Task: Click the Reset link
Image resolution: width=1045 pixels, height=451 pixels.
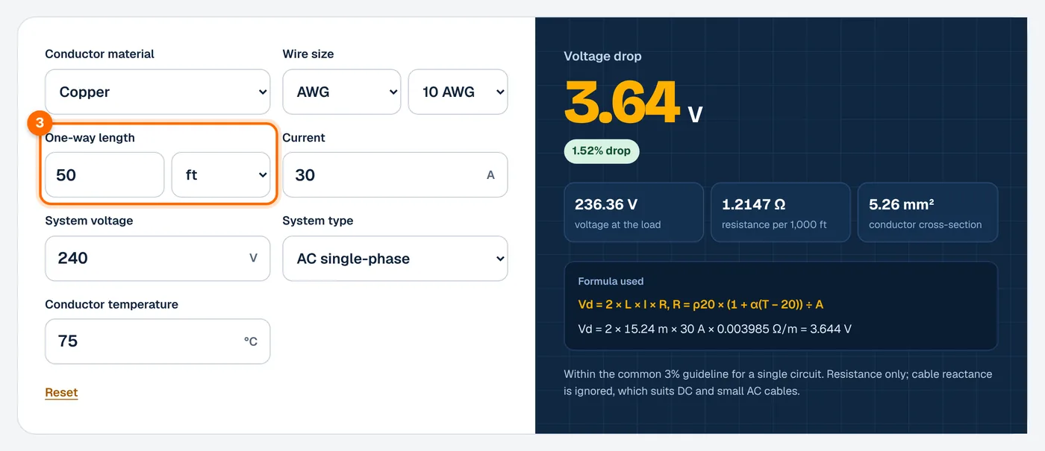Action: pyautogui.click(x=61, y=393)
